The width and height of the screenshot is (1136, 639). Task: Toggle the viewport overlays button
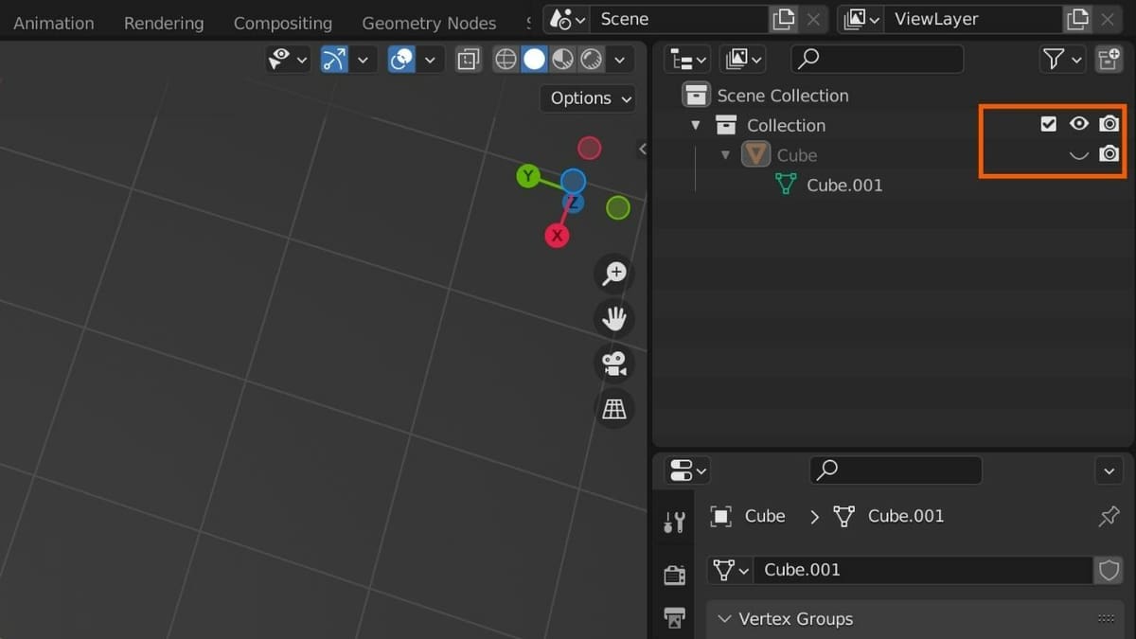coord(401,60)
